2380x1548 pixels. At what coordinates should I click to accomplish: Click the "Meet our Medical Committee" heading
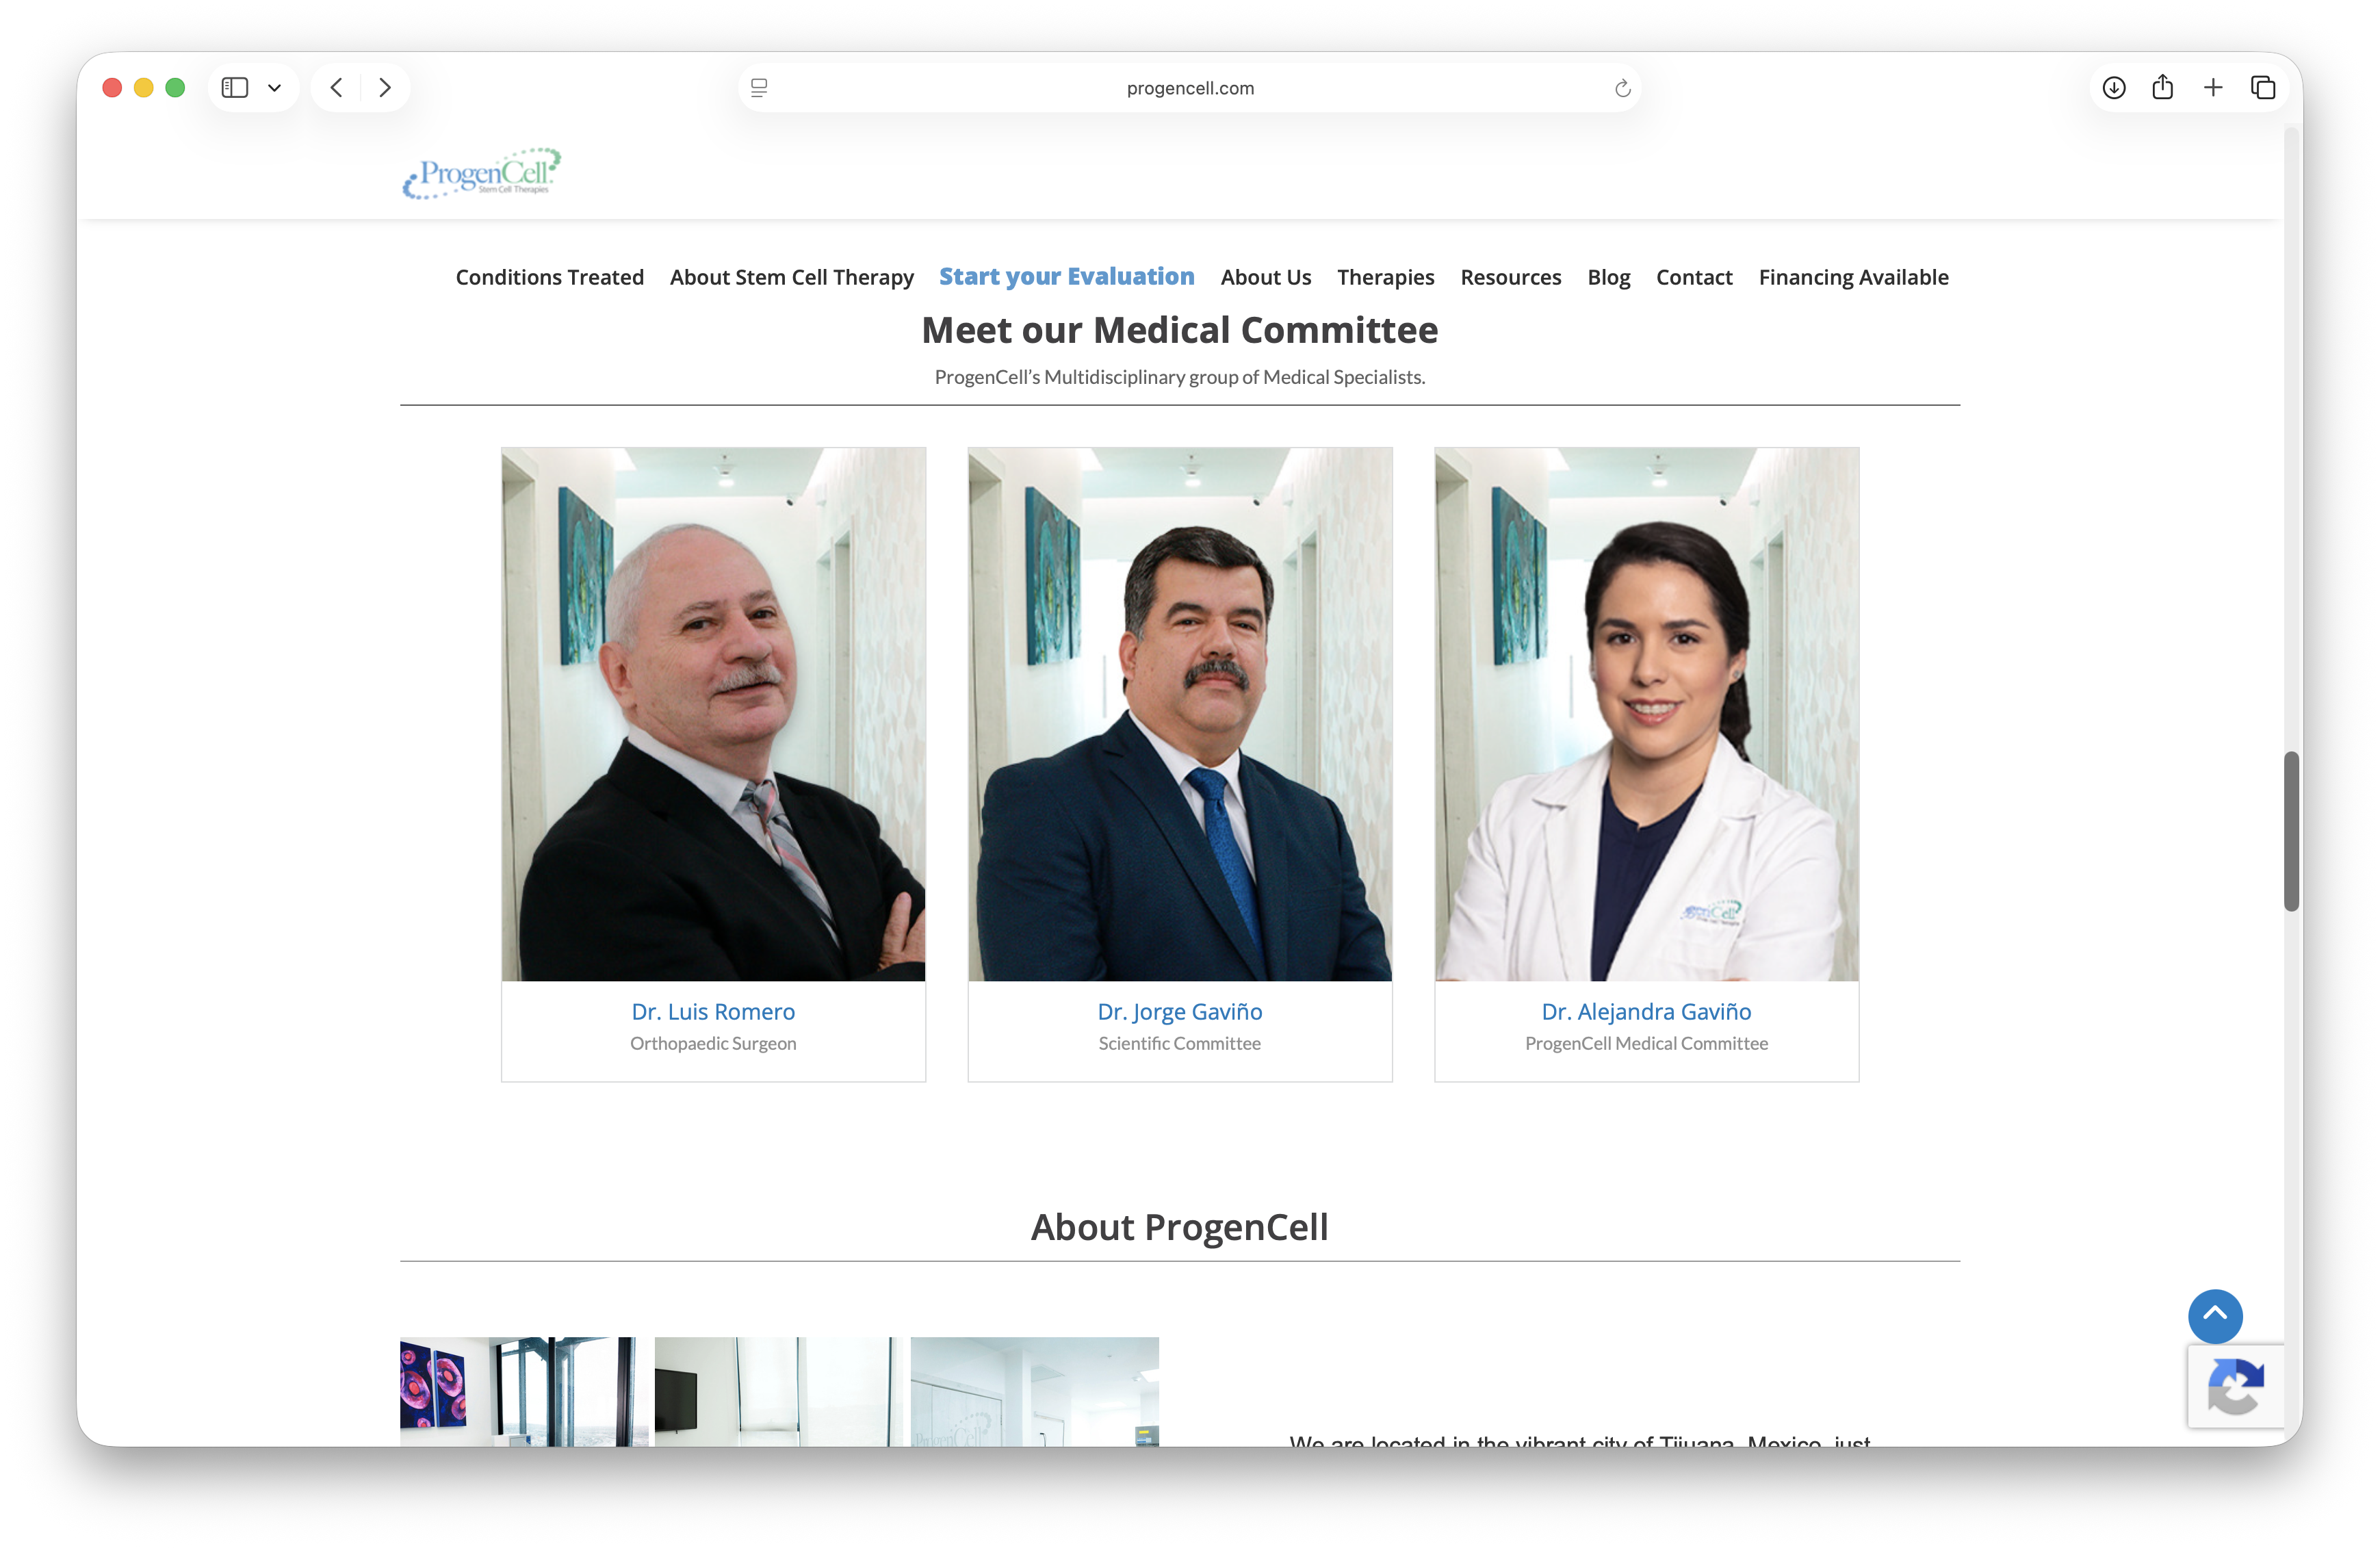tap(1180, 330)
